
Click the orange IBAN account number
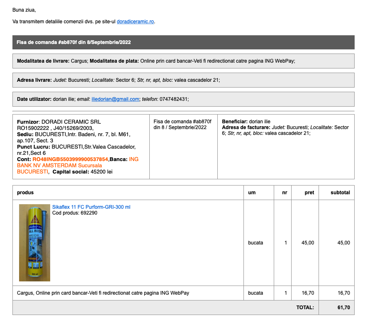coord(70,159)
